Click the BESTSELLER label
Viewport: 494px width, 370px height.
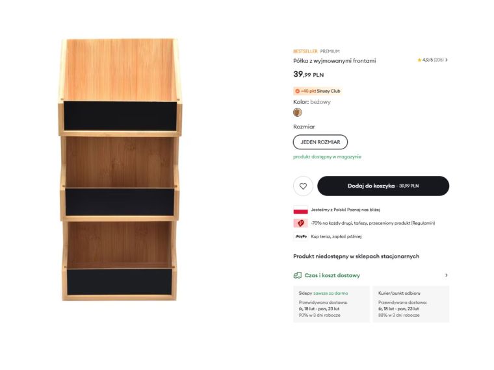tap(305, 51)
